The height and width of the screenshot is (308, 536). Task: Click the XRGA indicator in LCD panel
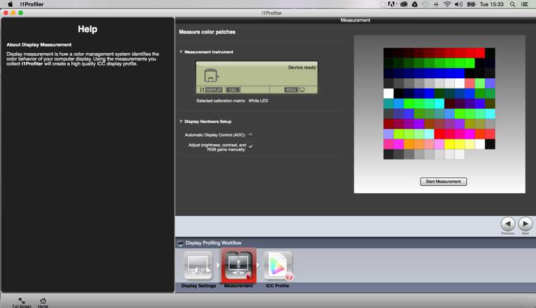click(x=291, y=90)
